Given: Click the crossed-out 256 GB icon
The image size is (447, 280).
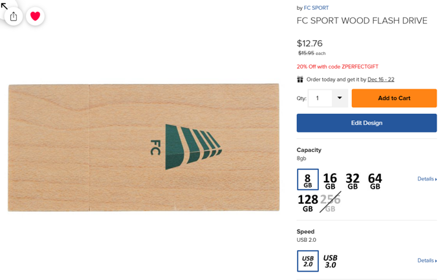Looking at the screenshot, I should point(330,202).
